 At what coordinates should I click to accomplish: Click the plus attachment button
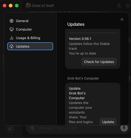32,128
